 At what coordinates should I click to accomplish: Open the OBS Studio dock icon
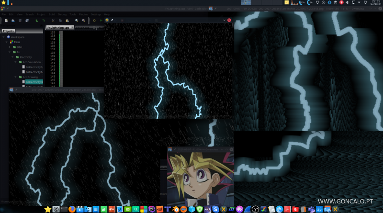255,209
